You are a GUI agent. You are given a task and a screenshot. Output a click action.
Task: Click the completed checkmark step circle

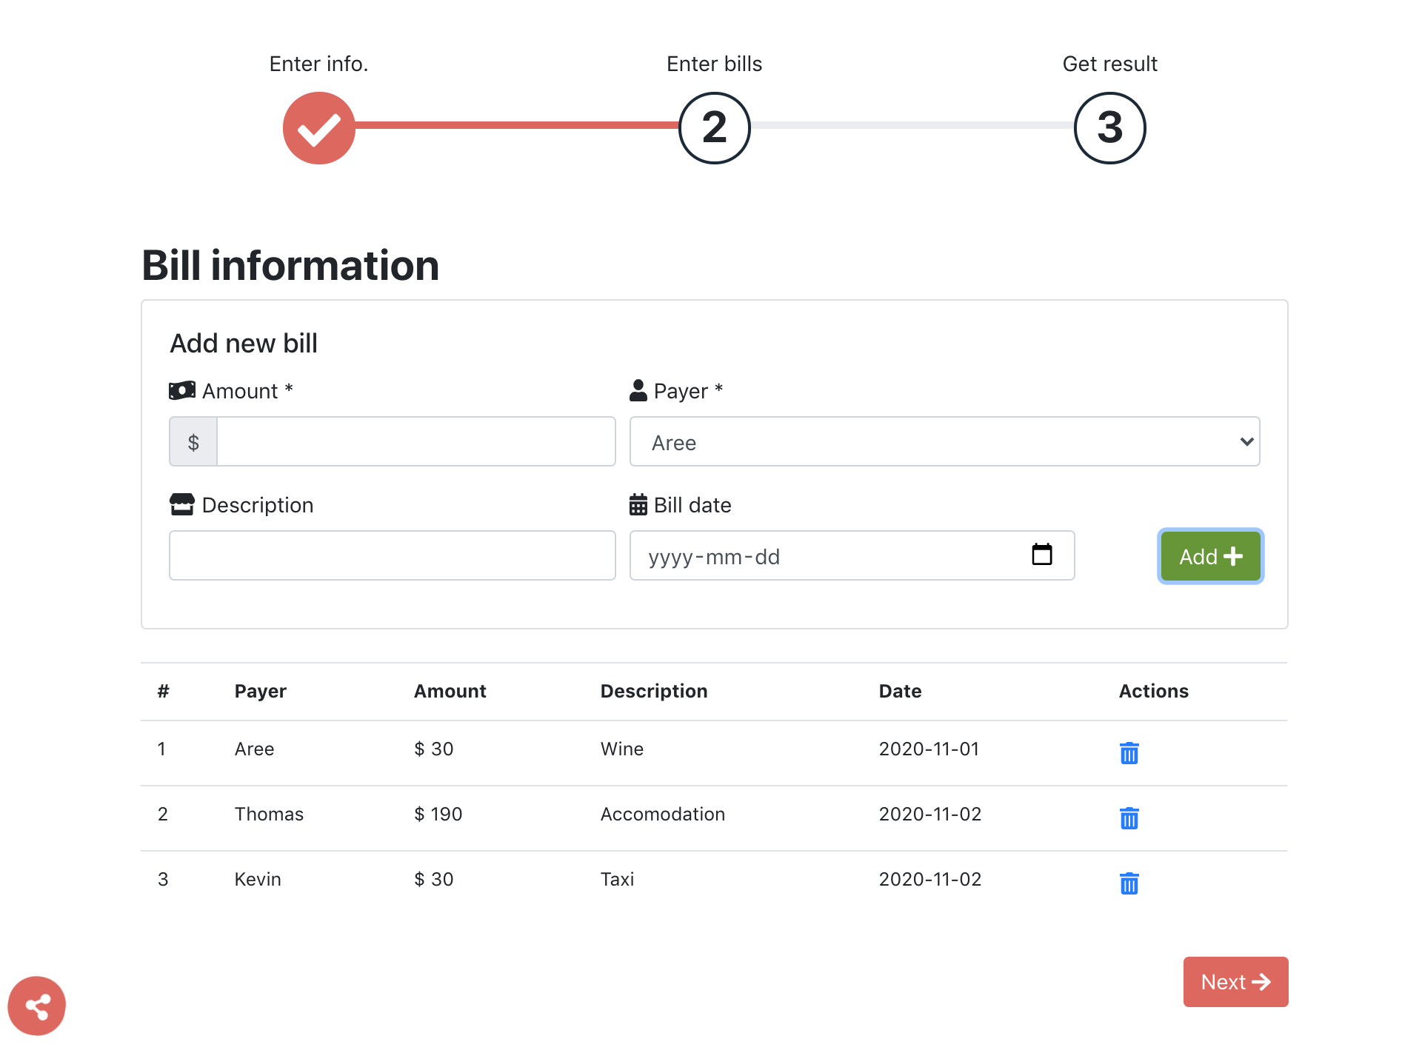(x=319, y=128)
